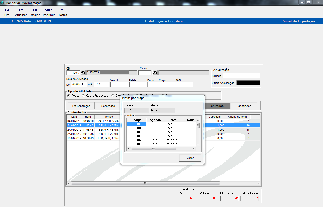Click the Qtd. de Paletes total showing 5
Image resolution: width=323 pixels, height=207 pixels.
[x=250, y=198]
